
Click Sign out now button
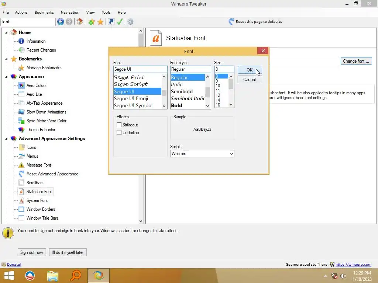32,252
